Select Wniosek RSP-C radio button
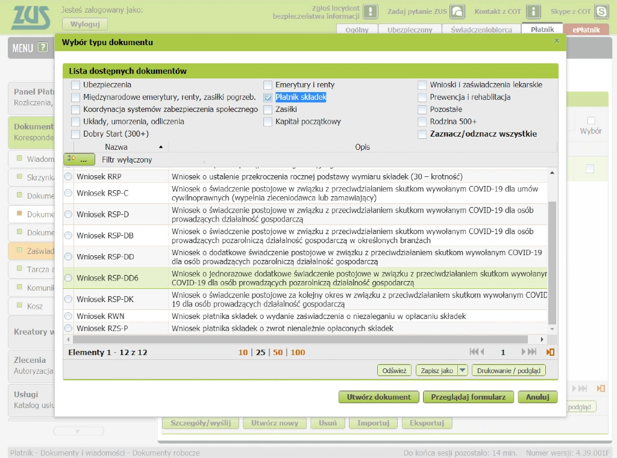This screenshot has width=617, height=458. (x=69, y=193)
